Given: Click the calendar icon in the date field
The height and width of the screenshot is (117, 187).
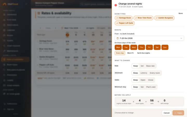Looking at the screenshot, I should [118, 38].
